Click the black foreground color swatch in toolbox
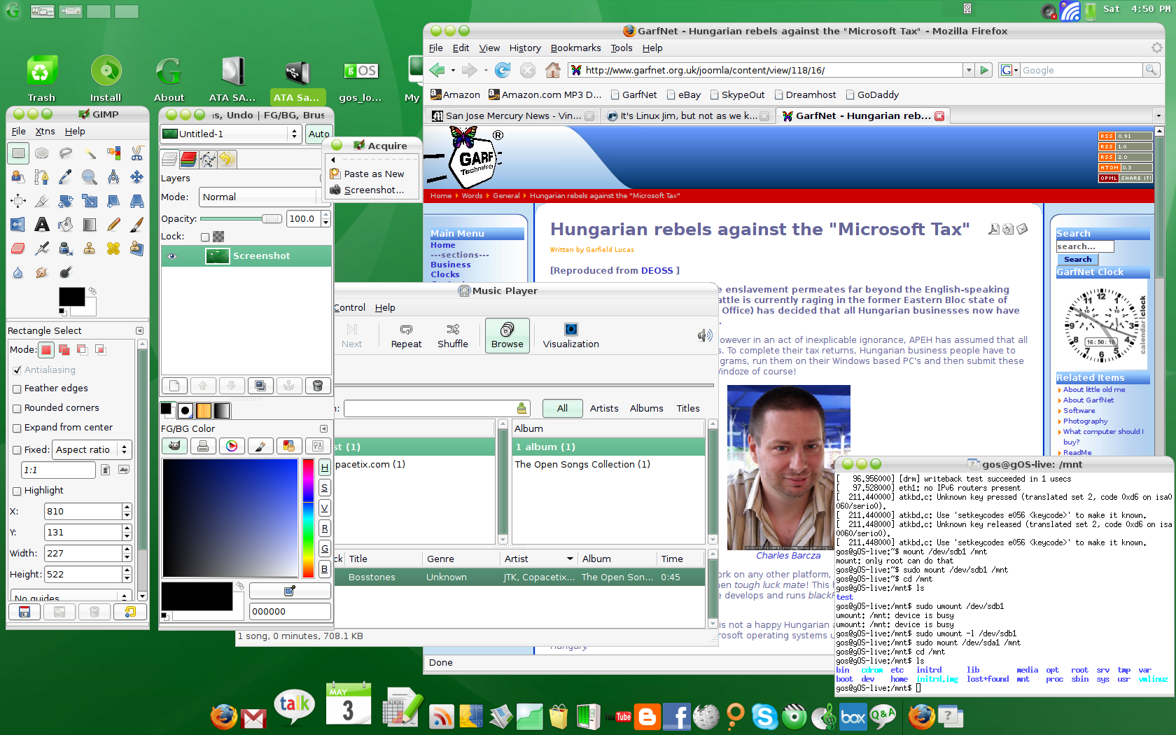 point(71,297)
